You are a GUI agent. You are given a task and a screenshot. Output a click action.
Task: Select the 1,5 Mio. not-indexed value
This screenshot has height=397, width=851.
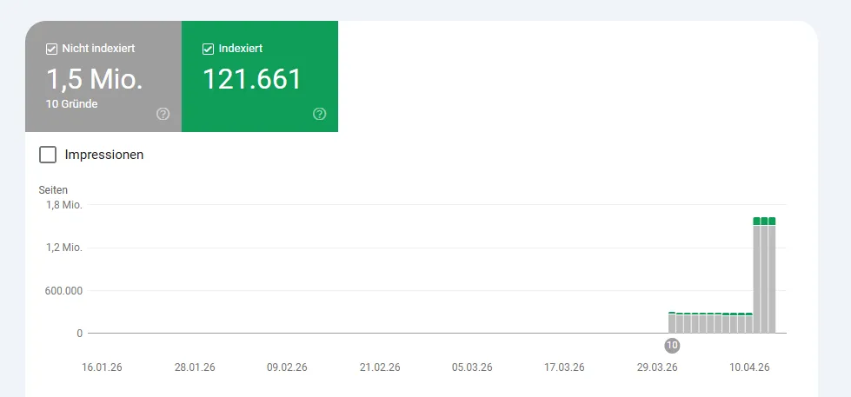point(94,79)
